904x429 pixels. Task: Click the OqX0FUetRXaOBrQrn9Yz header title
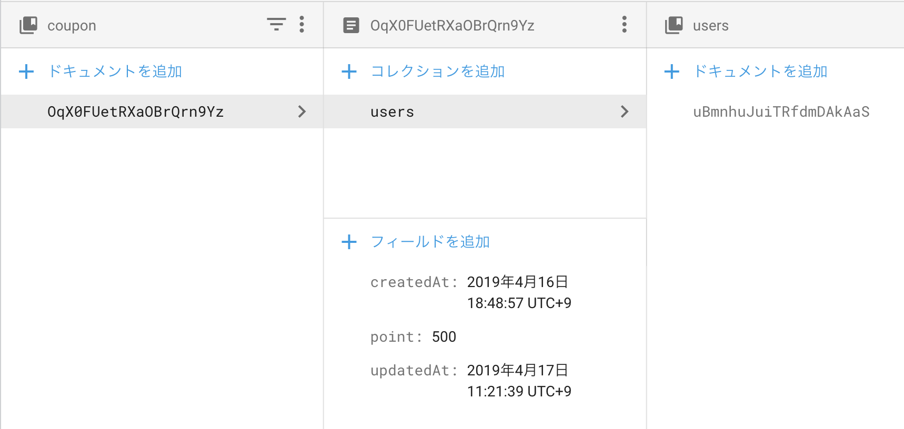[x=453, y=26]
